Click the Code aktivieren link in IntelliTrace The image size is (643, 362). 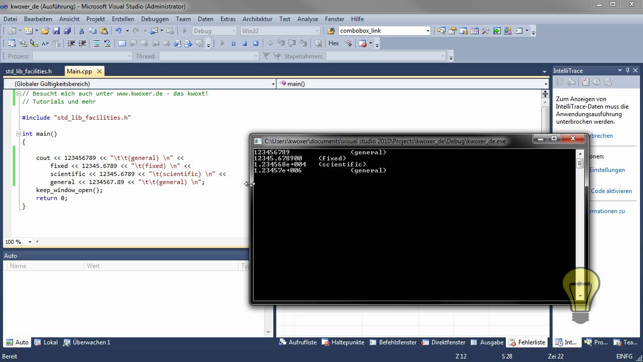coord(611,191)
